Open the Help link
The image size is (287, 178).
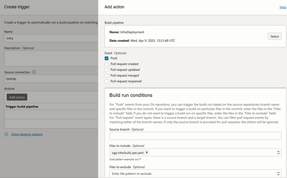[x=283, y=7]
